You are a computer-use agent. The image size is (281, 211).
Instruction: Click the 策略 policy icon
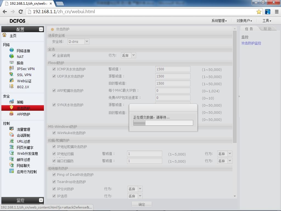tap(12, 102)
